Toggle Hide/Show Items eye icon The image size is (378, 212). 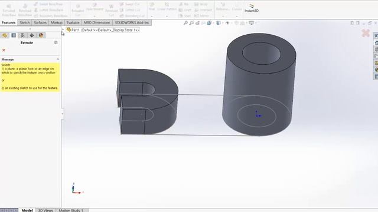tap(227, 23)
